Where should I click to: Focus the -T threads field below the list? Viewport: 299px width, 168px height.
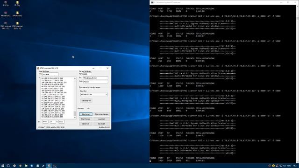61,122
